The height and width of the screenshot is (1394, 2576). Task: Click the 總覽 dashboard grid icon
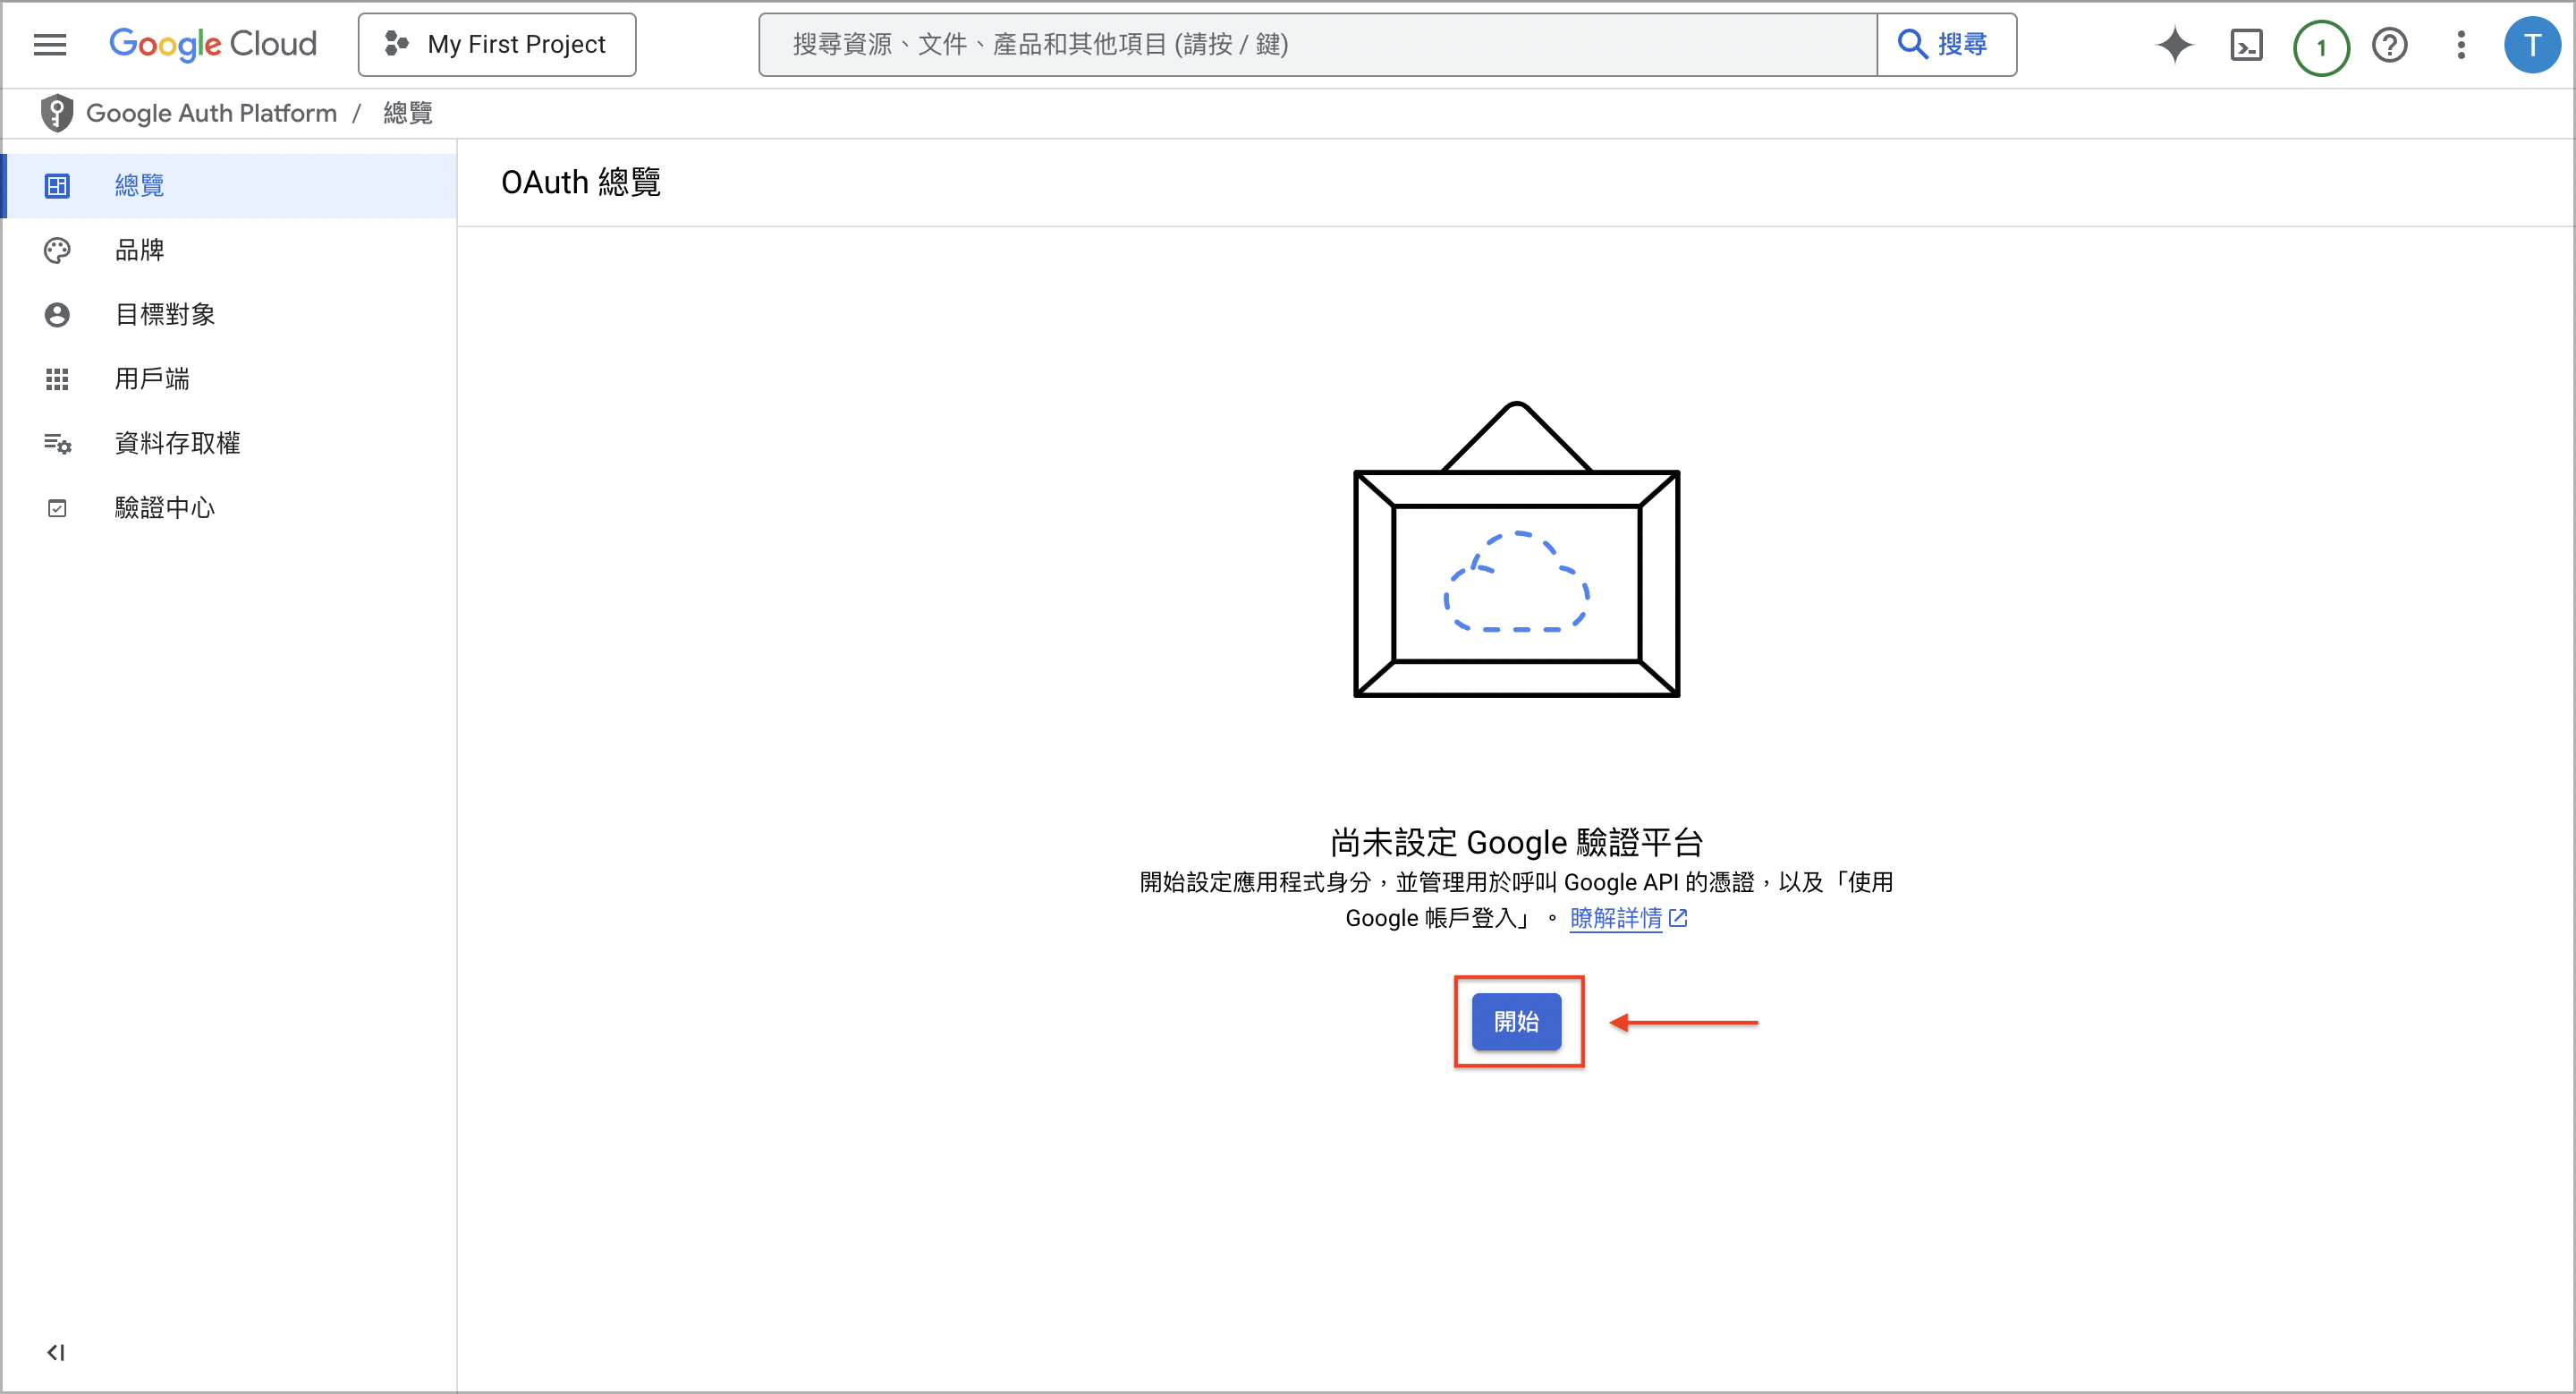pyautogui.click(x=57, y=185)
